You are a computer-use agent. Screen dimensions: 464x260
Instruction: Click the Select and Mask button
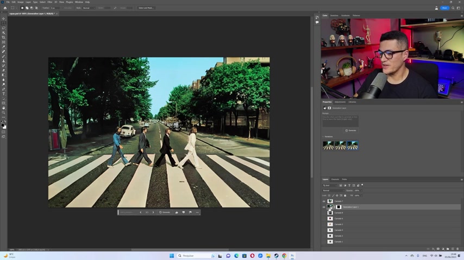tap(146, 8)
